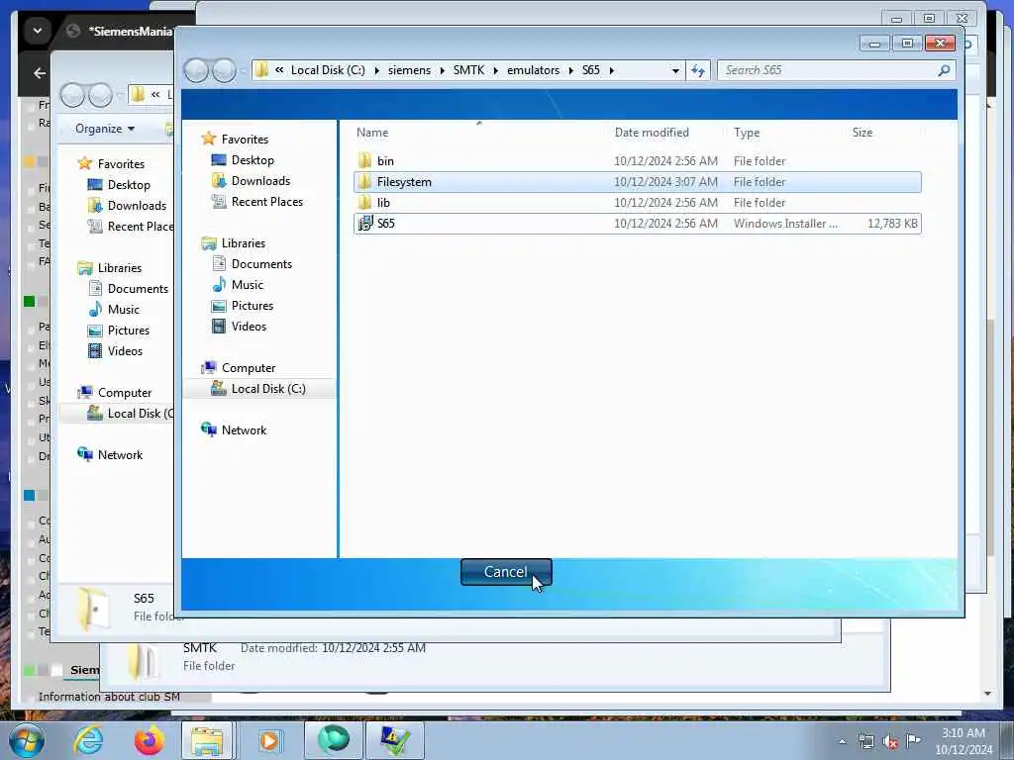This screenshot has width=1014, height=760.
Task: Sort by Date modified column header
Action: point(652,133)
